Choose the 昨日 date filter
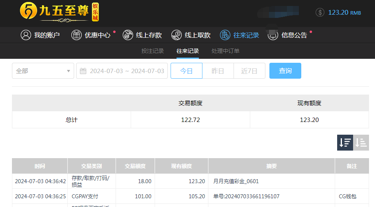This screenshot has width=375, height=207. pos(218,71)
